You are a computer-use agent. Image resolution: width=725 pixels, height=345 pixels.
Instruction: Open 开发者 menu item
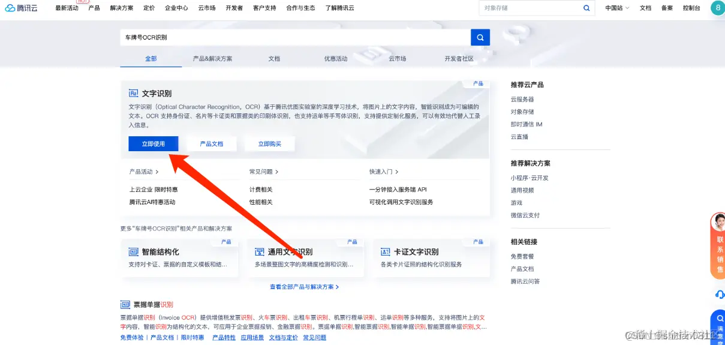(x=234, y=8)
